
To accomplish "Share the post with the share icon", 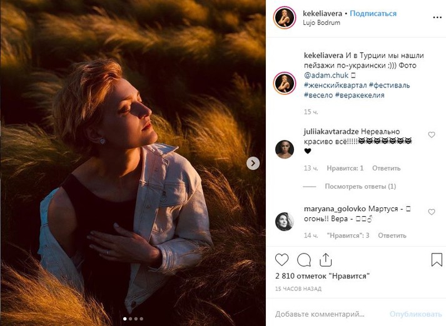I will click(327, 260).
